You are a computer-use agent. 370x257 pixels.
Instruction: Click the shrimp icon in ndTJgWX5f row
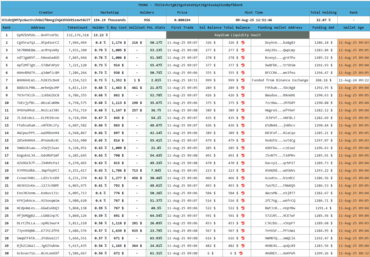click(243, 58)
